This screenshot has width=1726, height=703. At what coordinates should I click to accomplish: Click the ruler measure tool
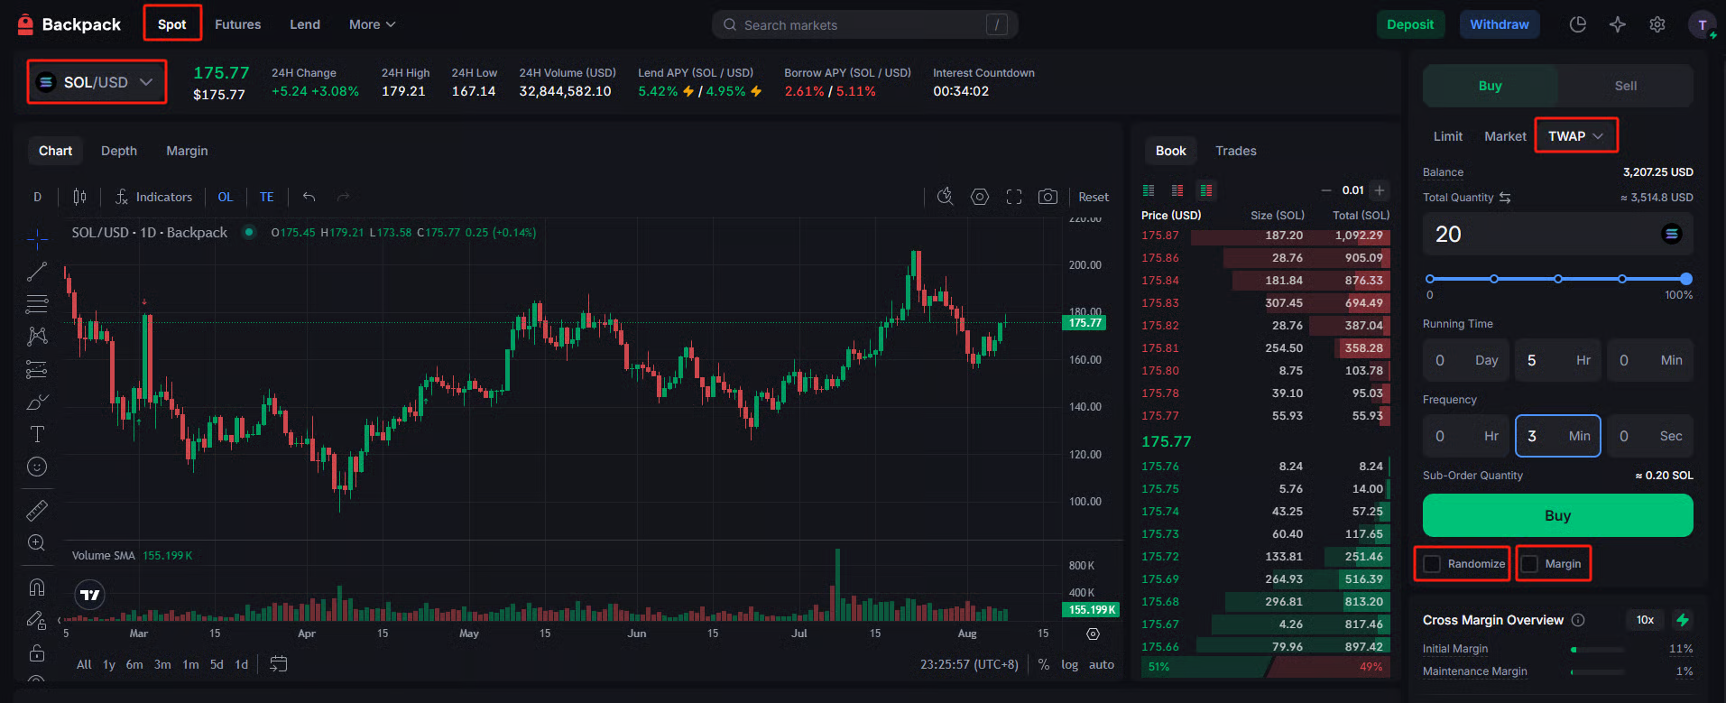tap(37, 511)
